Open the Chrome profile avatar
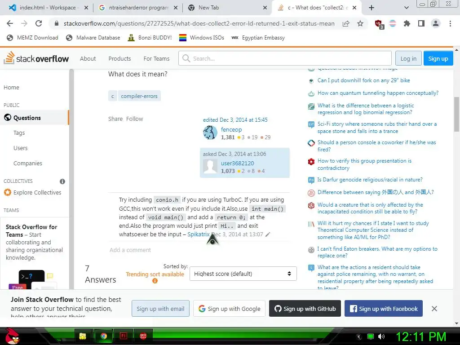The image size is (460, 345). [x=436, y=23]
